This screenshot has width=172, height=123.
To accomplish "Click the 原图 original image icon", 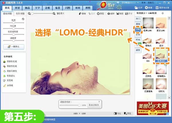I will (98, 14).
